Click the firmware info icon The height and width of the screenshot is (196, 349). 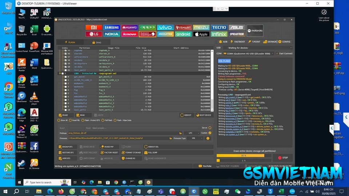click(208, 138)
